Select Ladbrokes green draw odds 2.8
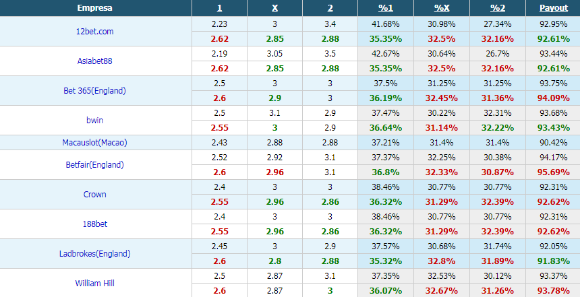This screenshot has width=580, height=297. point(275,261)
